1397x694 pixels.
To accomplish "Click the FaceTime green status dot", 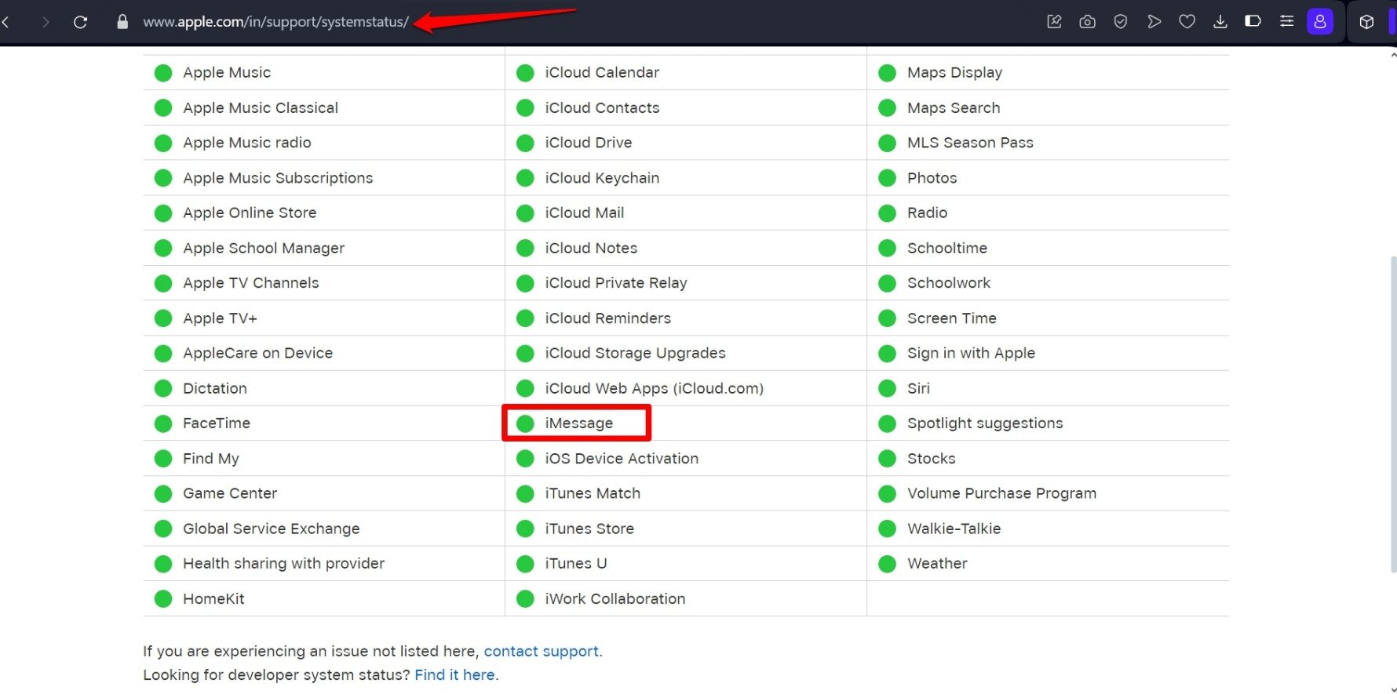I will click(163, 423).
